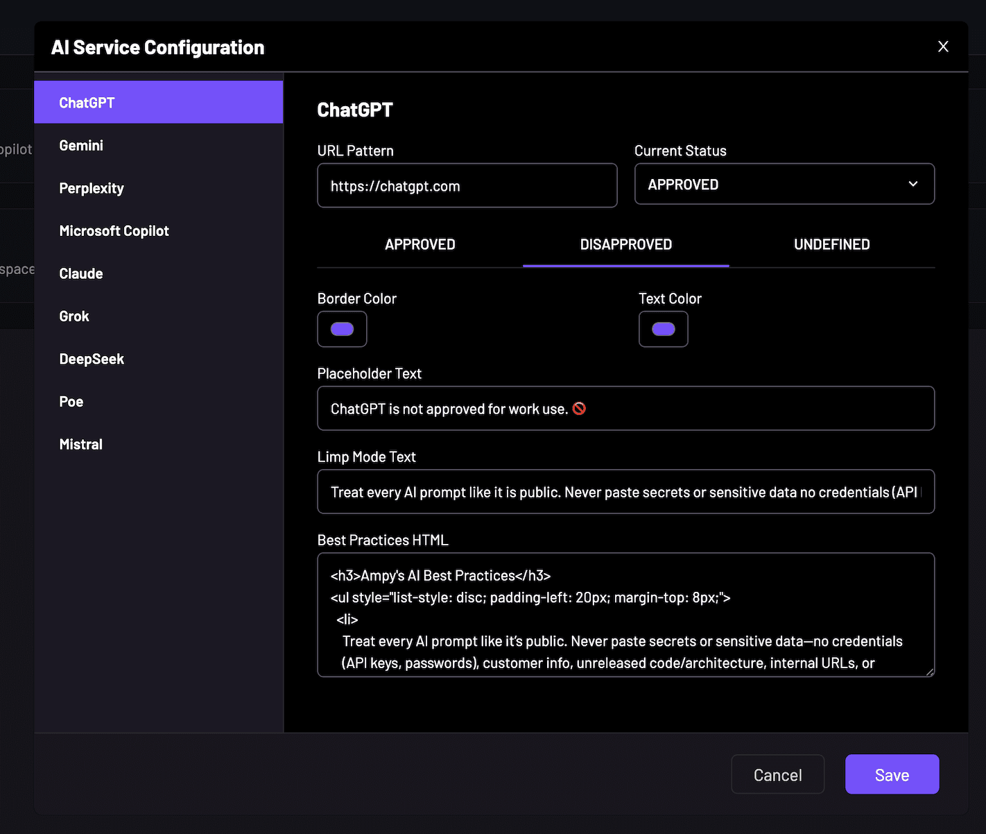Click inside the Best Practices HTML textarea
This screenshot has width=986, height=834.
pyautogui.click(x=626, y=615)
